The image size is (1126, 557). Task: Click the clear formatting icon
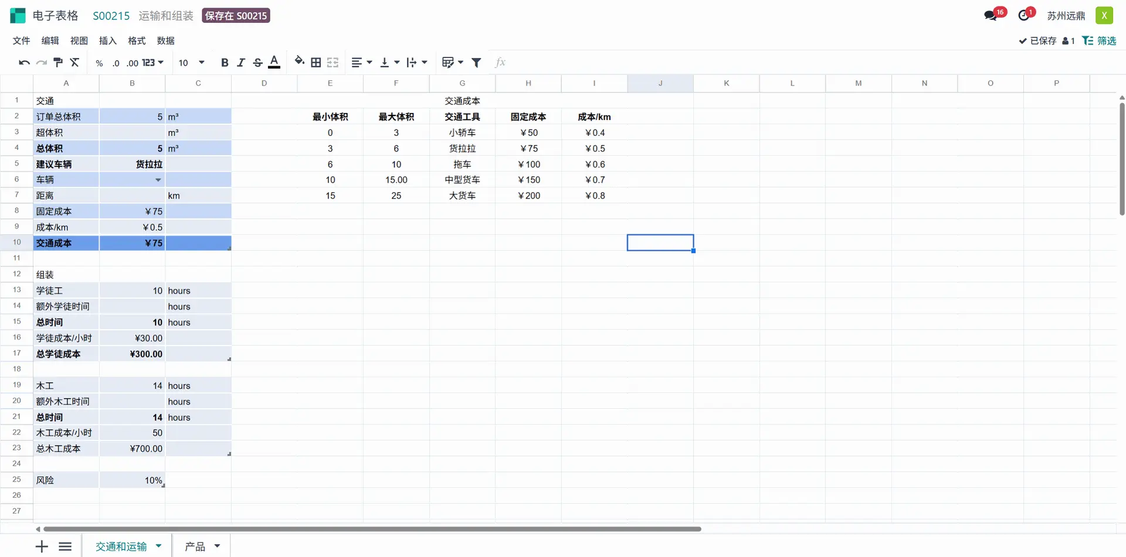[74, 63]
